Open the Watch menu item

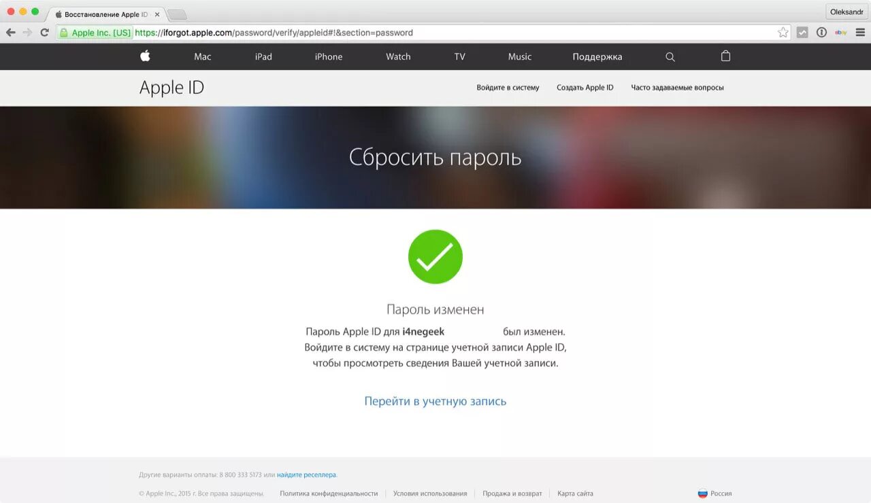coord(398,57)
